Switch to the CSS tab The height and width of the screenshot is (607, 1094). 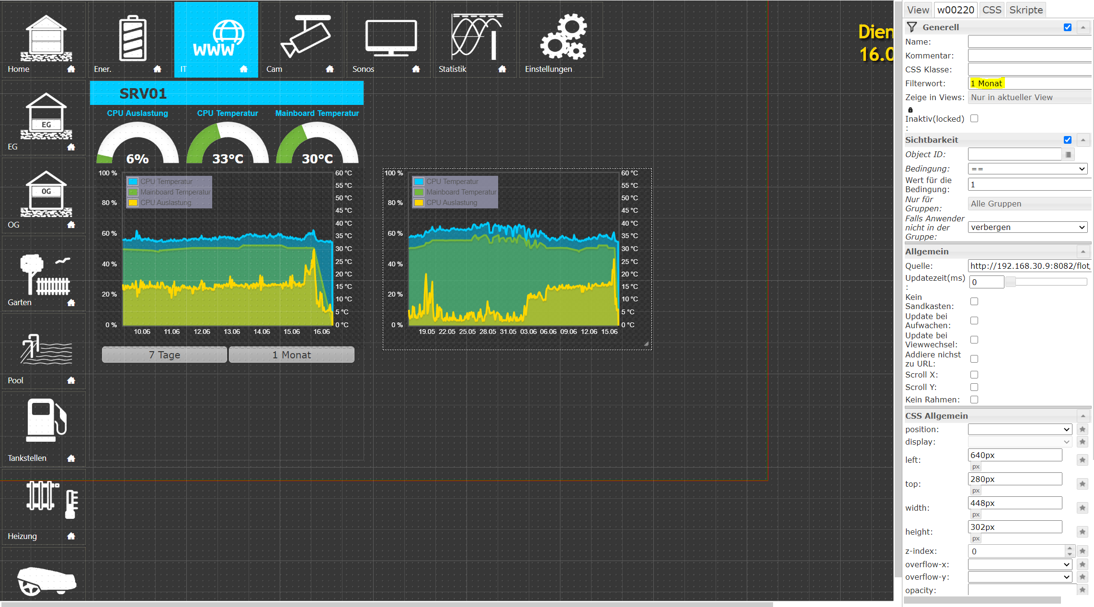click(991, 10)
